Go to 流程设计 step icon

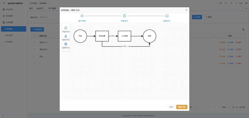click(x=167, y=16)
